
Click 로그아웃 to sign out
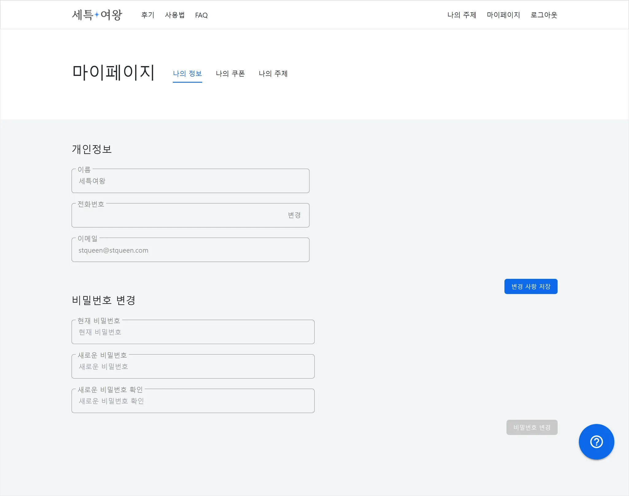[x=544, y=15]
